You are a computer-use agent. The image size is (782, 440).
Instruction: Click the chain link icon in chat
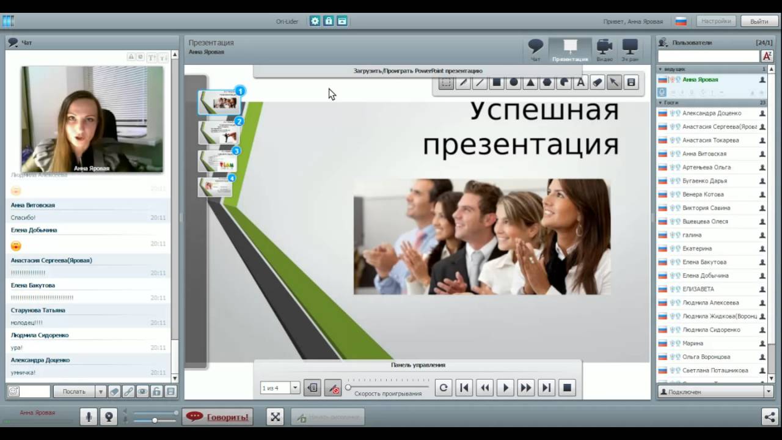(128, 391)
